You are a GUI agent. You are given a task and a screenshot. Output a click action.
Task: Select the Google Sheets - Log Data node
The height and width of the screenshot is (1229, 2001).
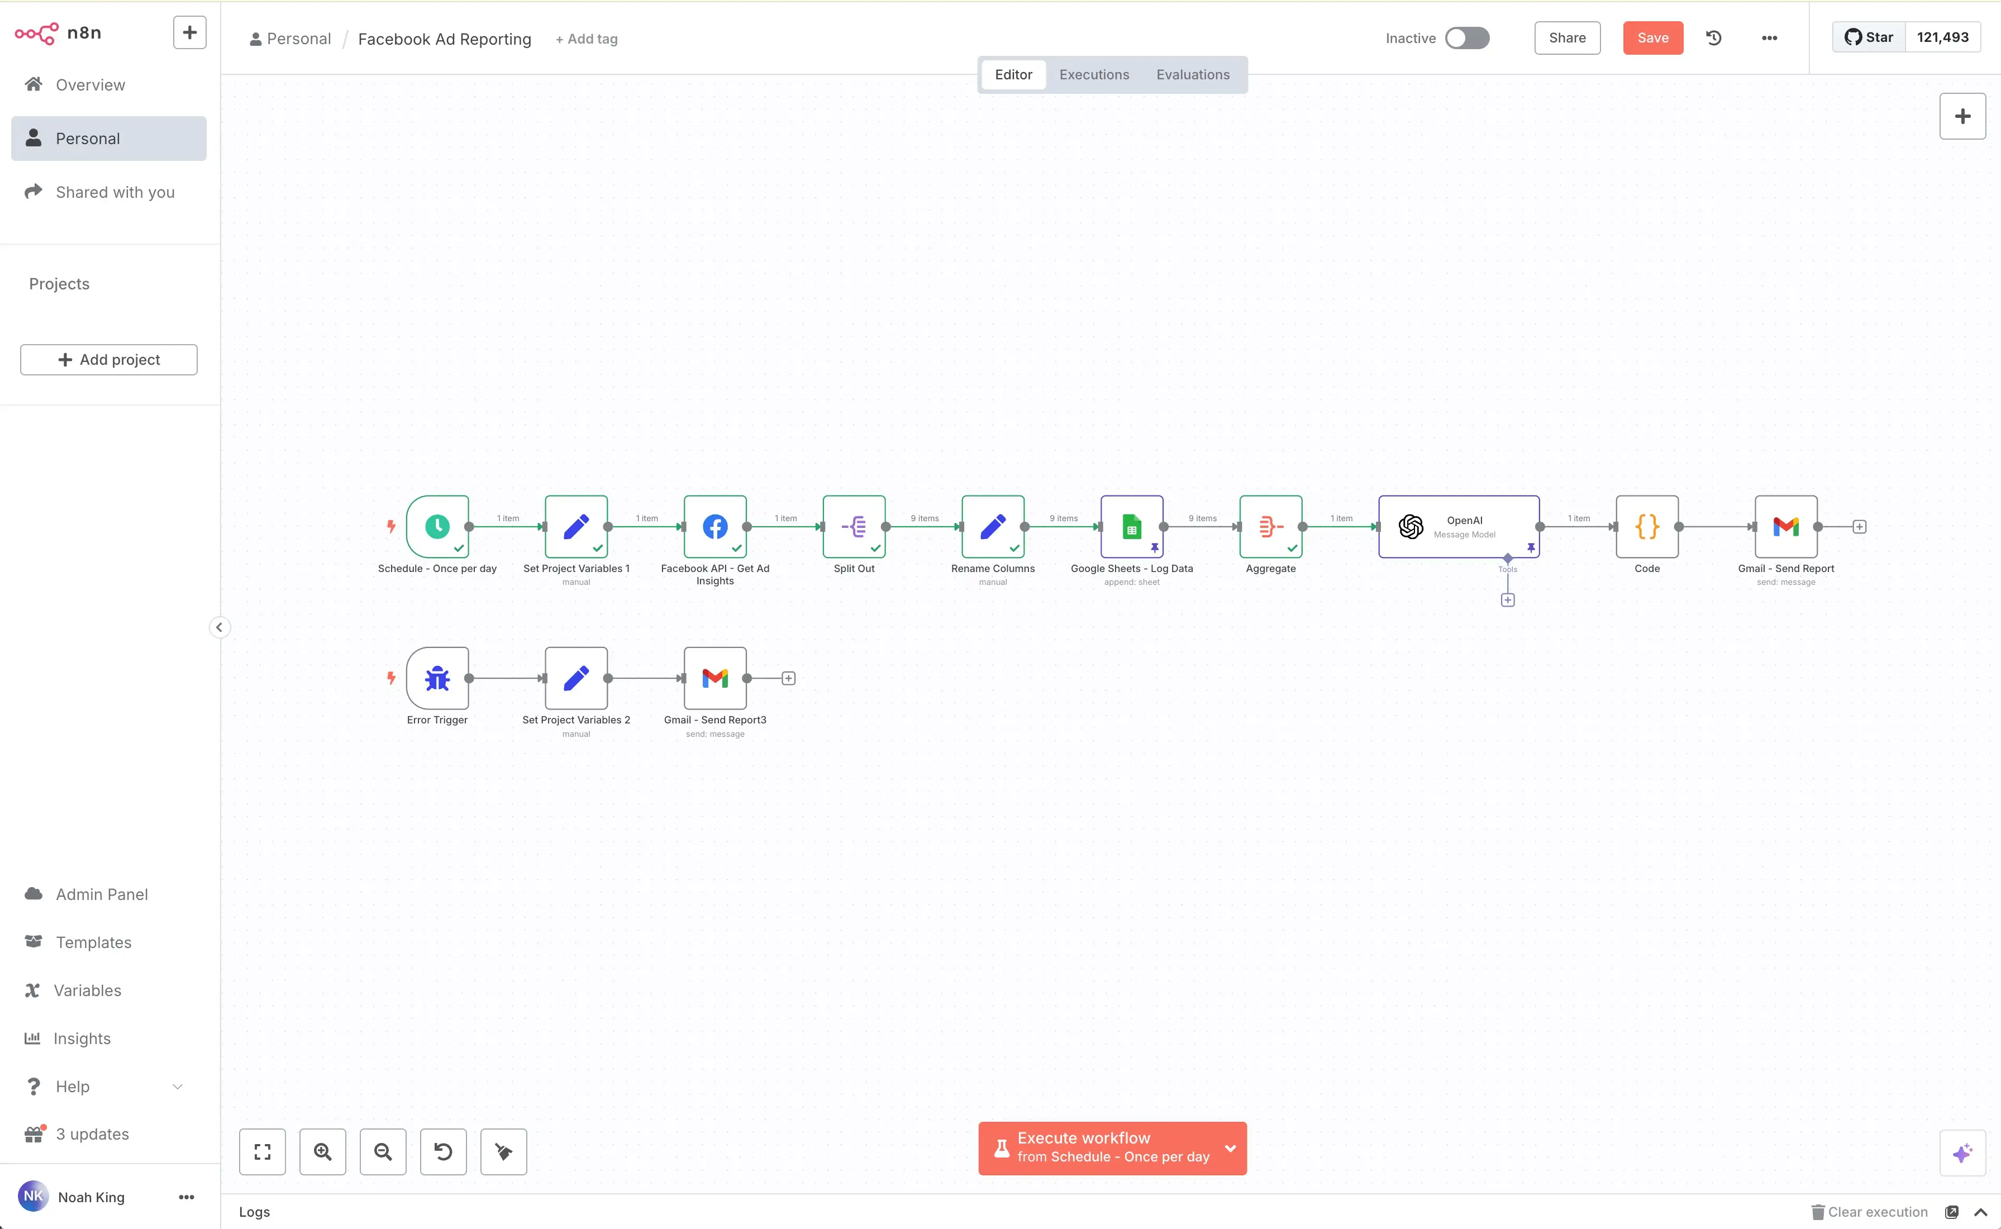1132,527
